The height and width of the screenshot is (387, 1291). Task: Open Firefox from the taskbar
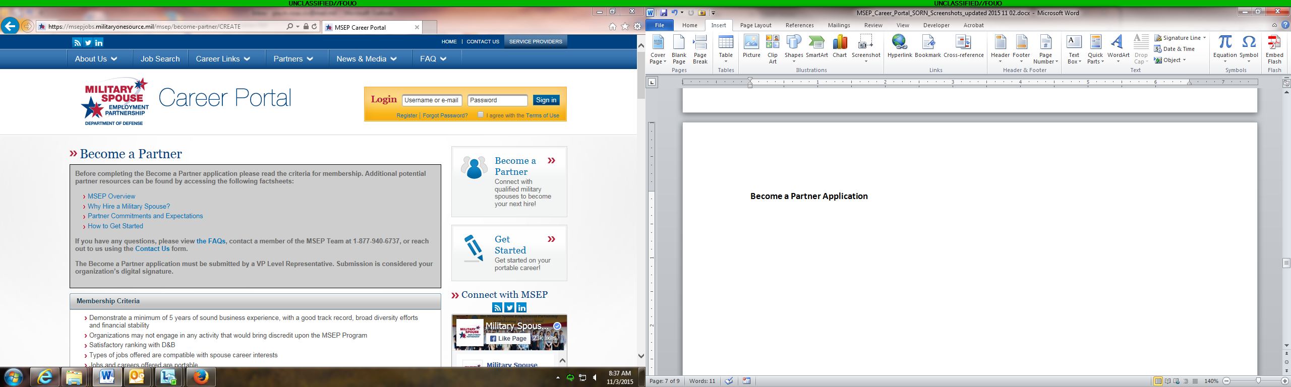coord(201,376)
